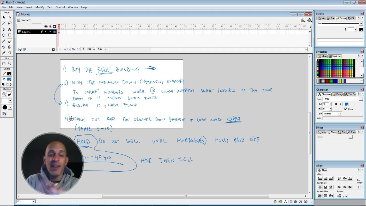Delete layer with trash icon
This screenshot has height=206, width=366.
point(53,49)
